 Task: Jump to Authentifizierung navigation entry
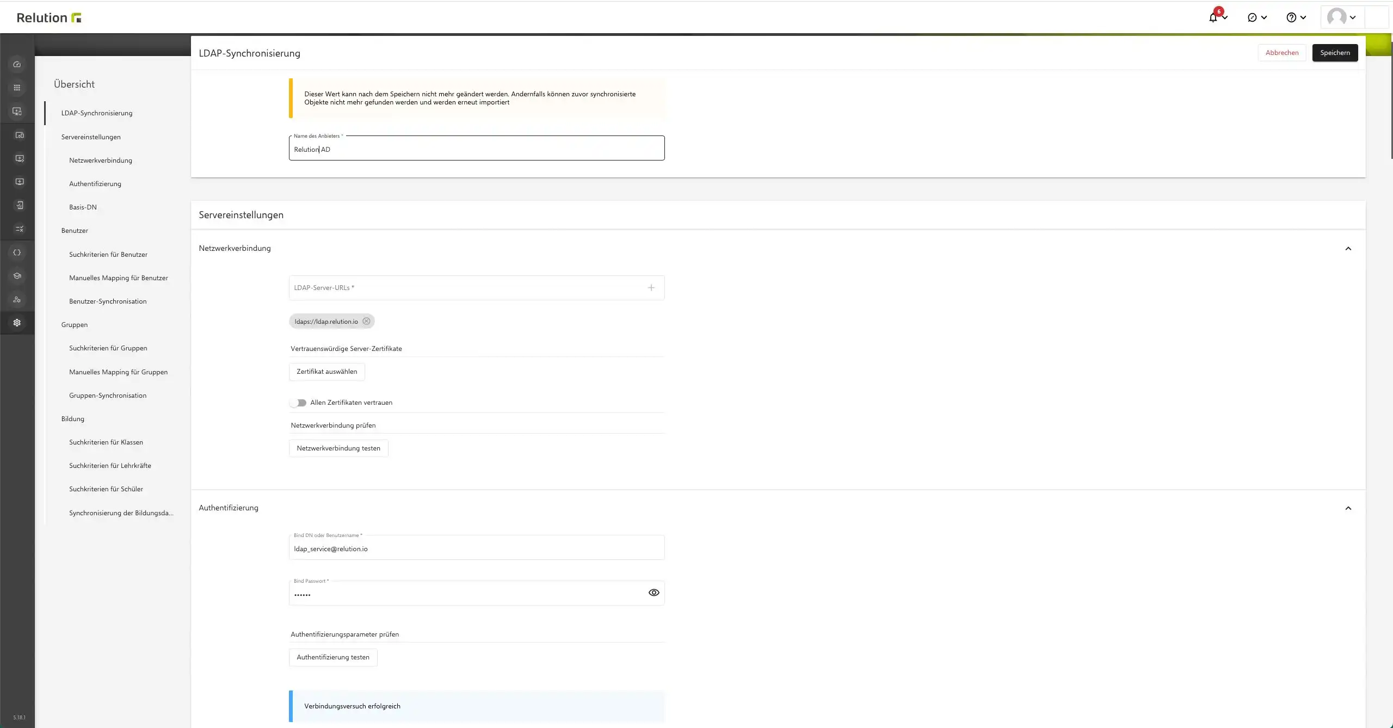tap(95, 184)
